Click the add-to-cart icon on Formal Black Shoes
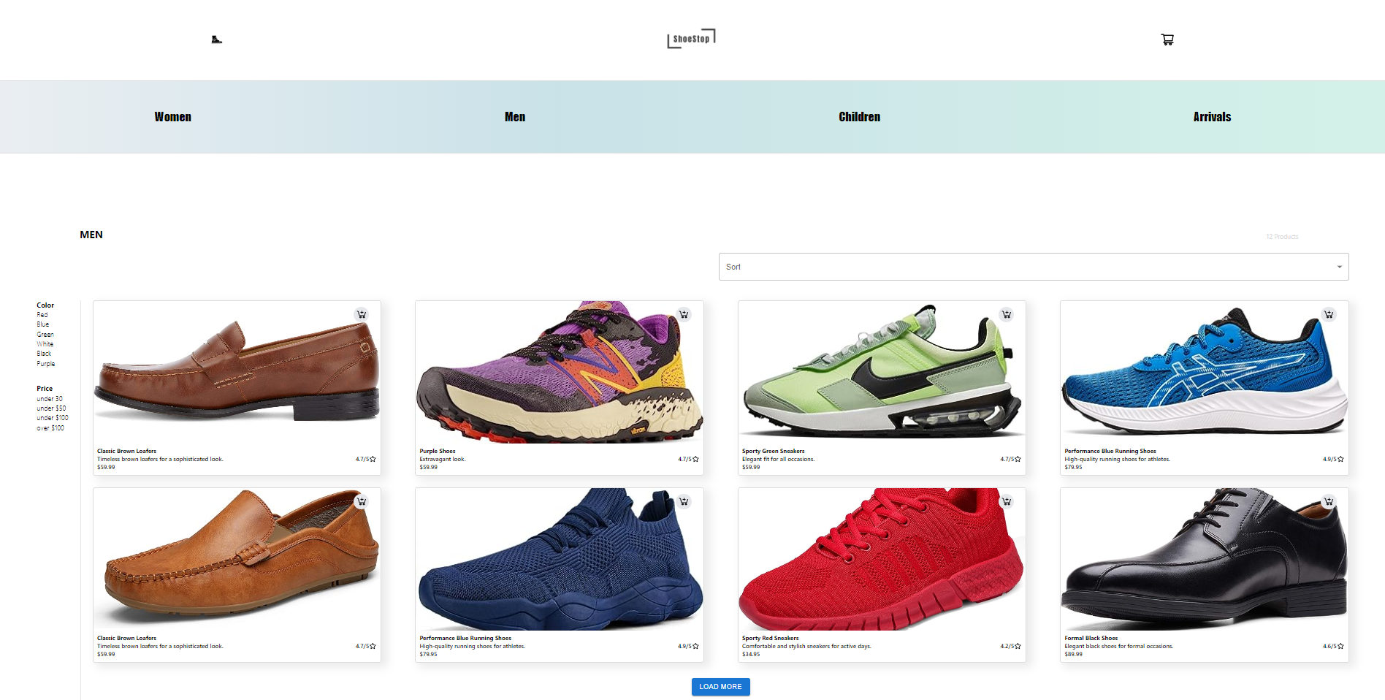 [1329, 501]
